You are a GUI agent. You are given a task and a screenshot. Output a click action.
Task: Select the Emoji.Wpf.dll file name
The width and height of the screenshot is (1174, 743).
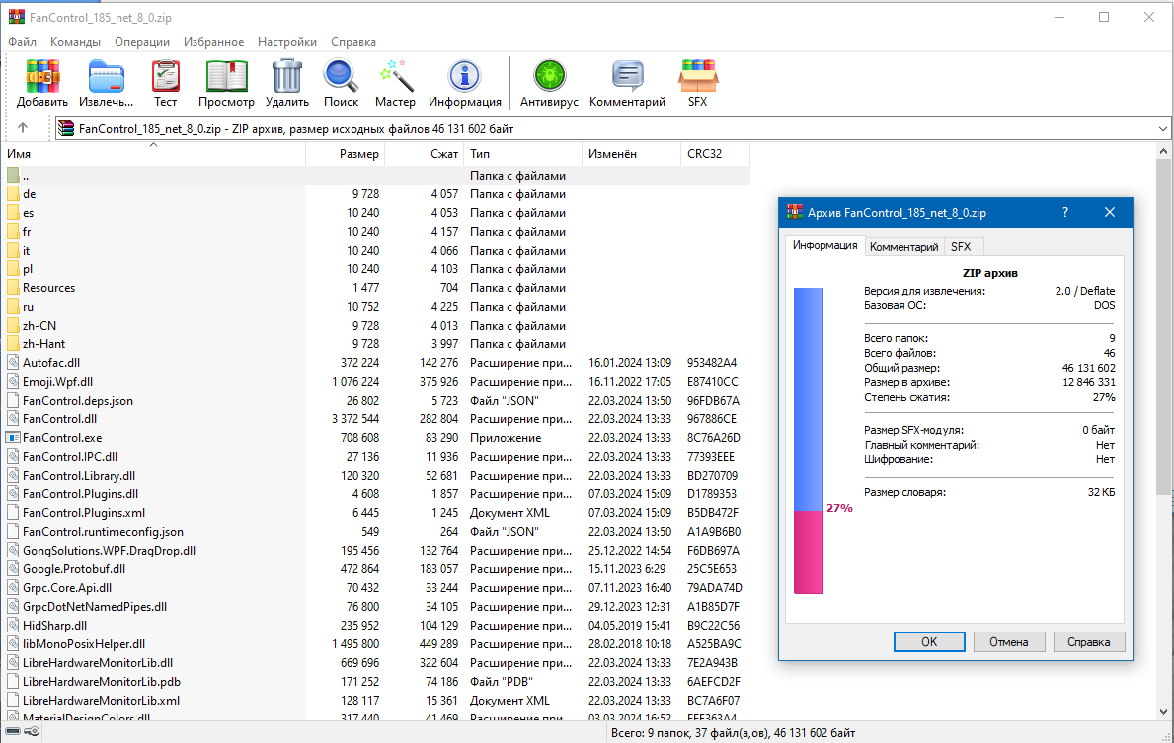57,382
